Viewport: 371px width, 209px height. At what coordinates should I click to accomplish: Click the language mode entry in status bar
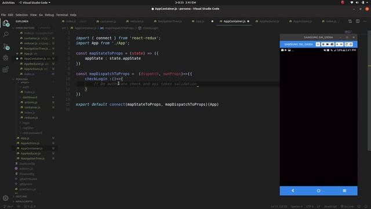coord(330,207)
